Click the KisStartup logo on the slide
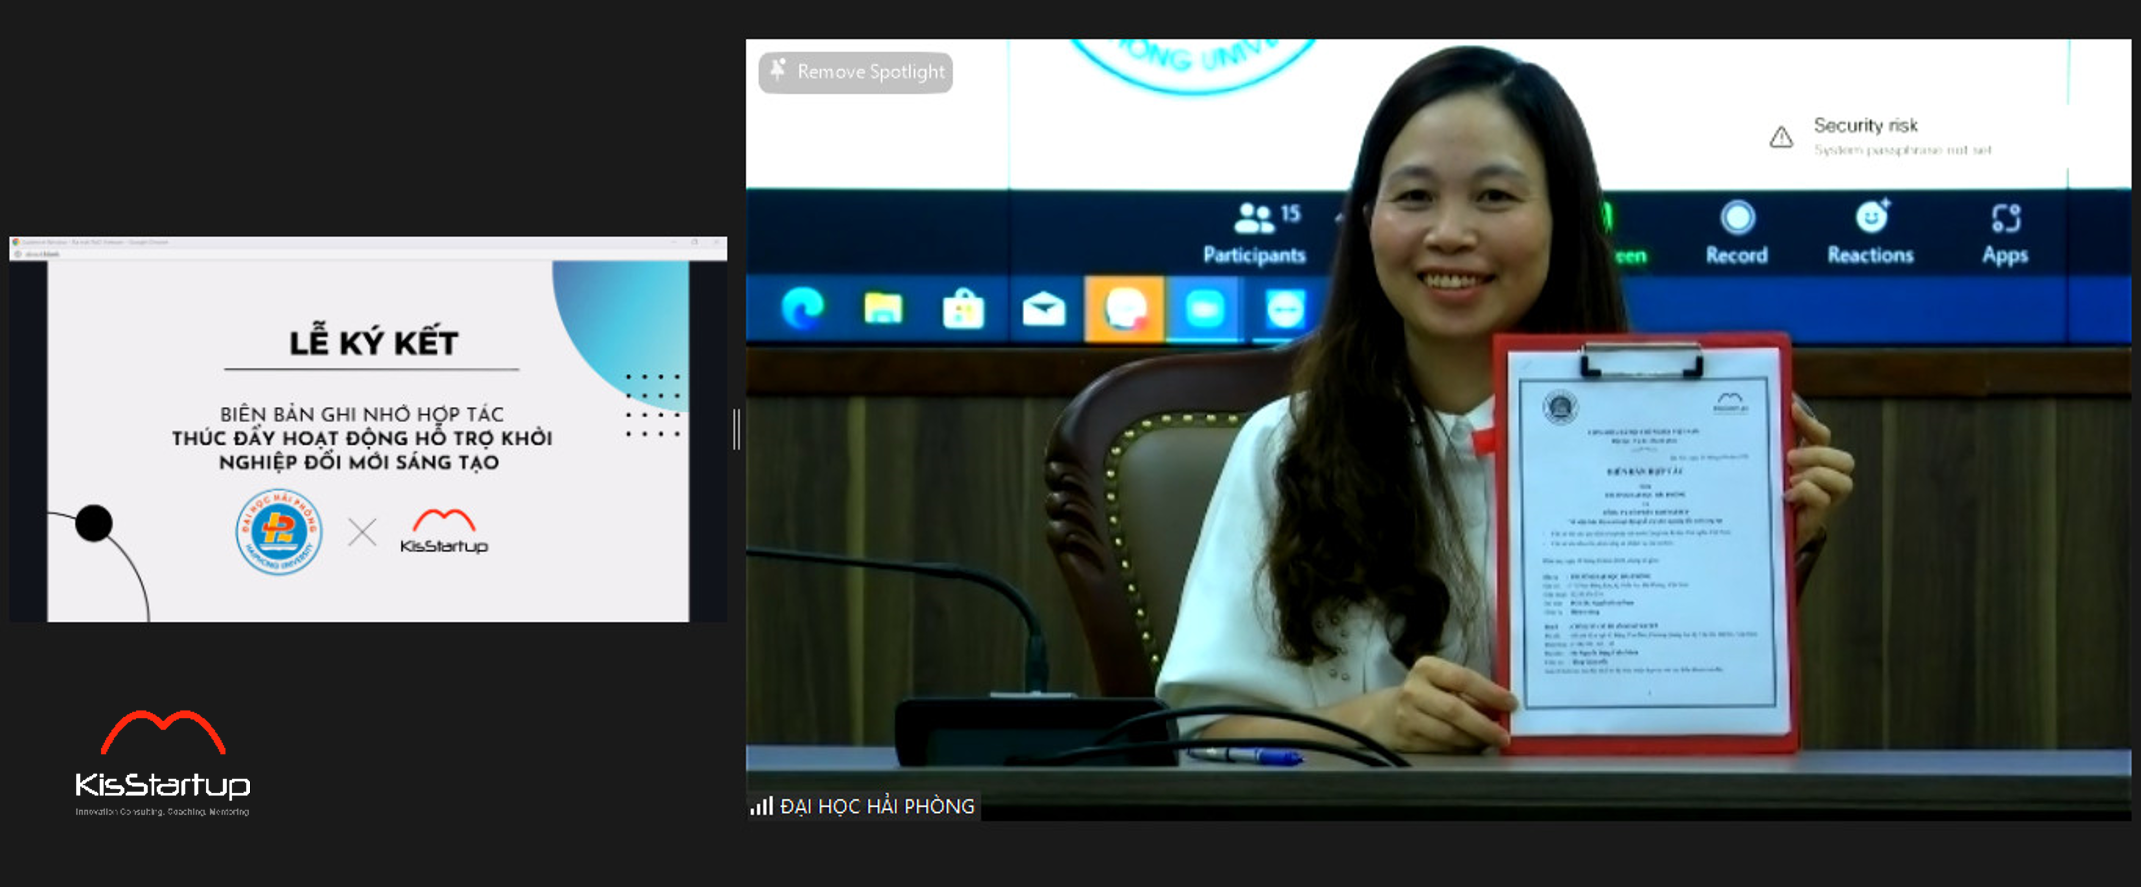Screen dimensions: 2141x887 [x=444, y=532]
